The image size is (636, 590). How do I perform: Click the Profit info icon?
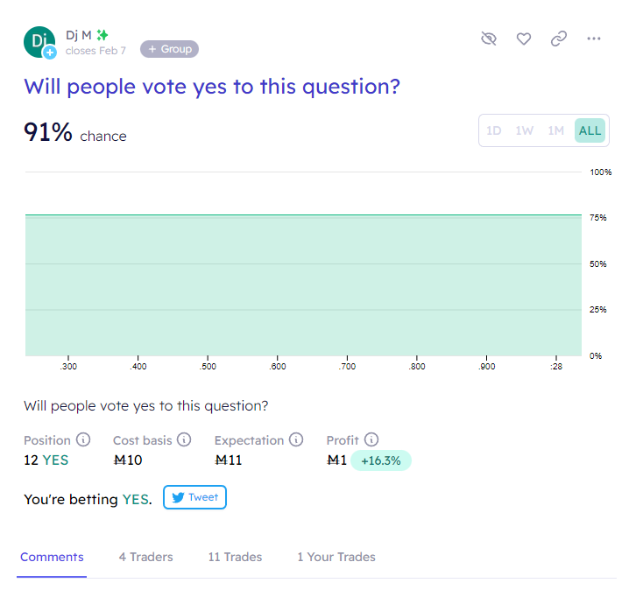tap(371, 439)
